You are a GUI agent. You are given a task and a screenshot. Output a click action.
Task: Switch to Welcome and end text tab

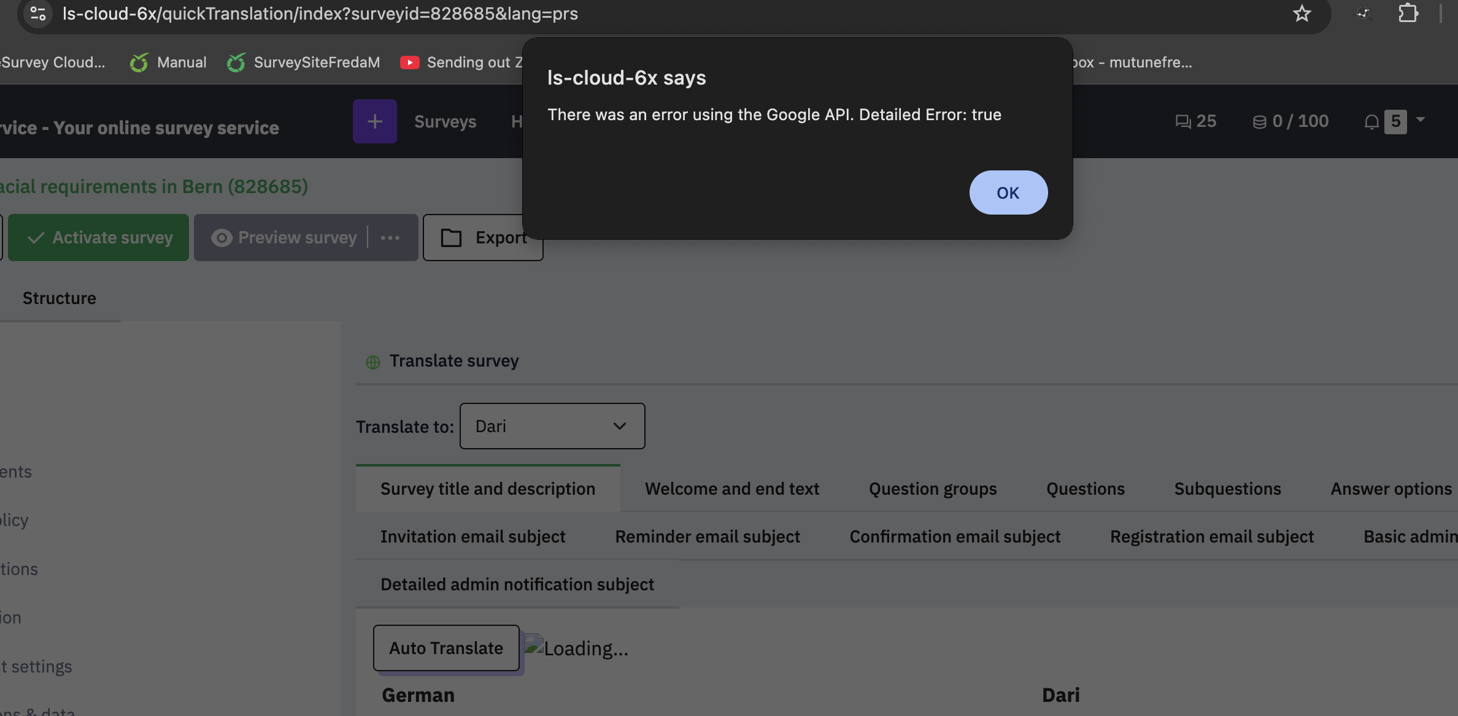point(731,489)
